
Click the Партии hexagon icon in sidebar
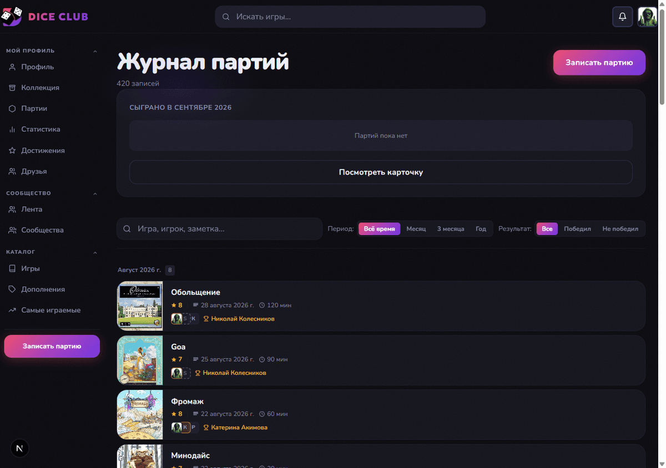(12, 109)
